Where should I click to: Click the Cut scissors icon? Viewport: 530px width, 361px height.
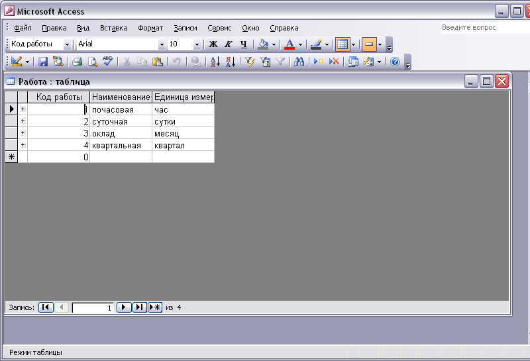(127, 62)
